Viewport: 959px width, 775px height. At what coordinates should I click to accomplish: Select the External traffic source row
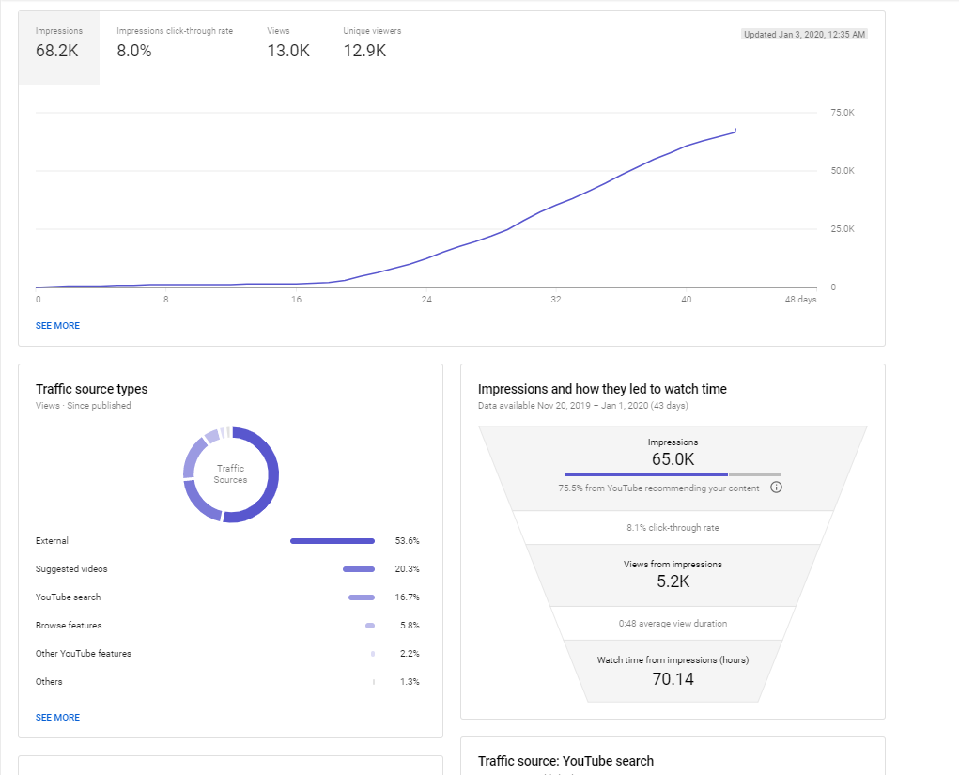227,541
